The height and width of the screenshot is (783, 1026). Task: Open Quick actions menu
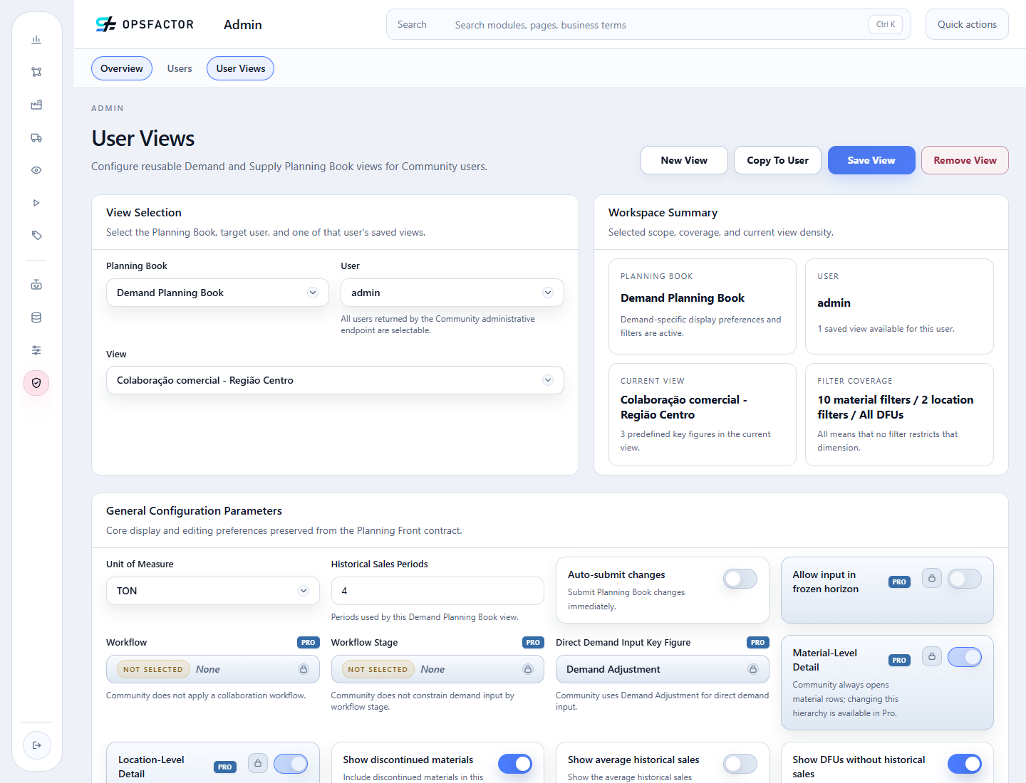pyautogui.click(x=967, y=24)
